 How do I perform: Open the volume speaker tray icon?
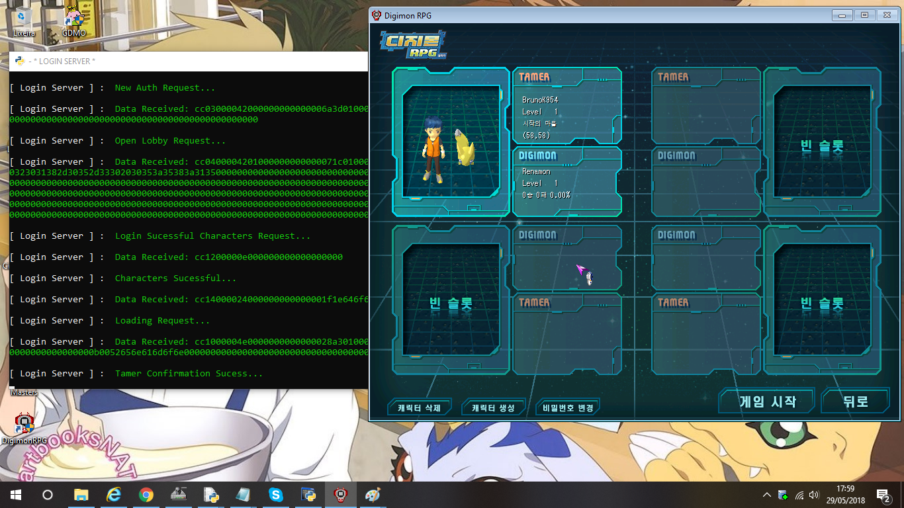coord(814,495)
